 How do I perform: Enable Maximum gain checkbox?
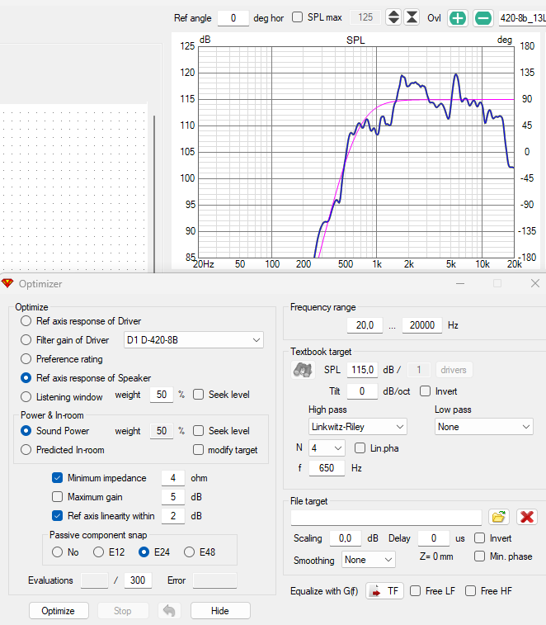click(58, 497)
